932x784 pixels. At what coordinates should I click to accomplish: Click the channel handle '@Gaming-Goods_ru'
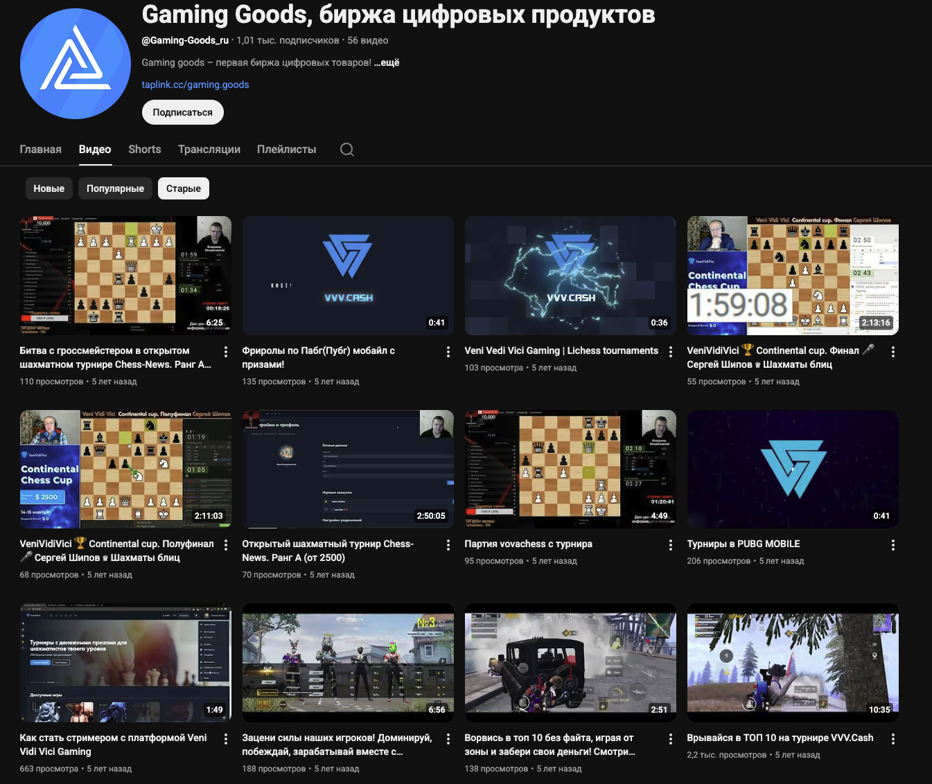(x=185, y=40)
